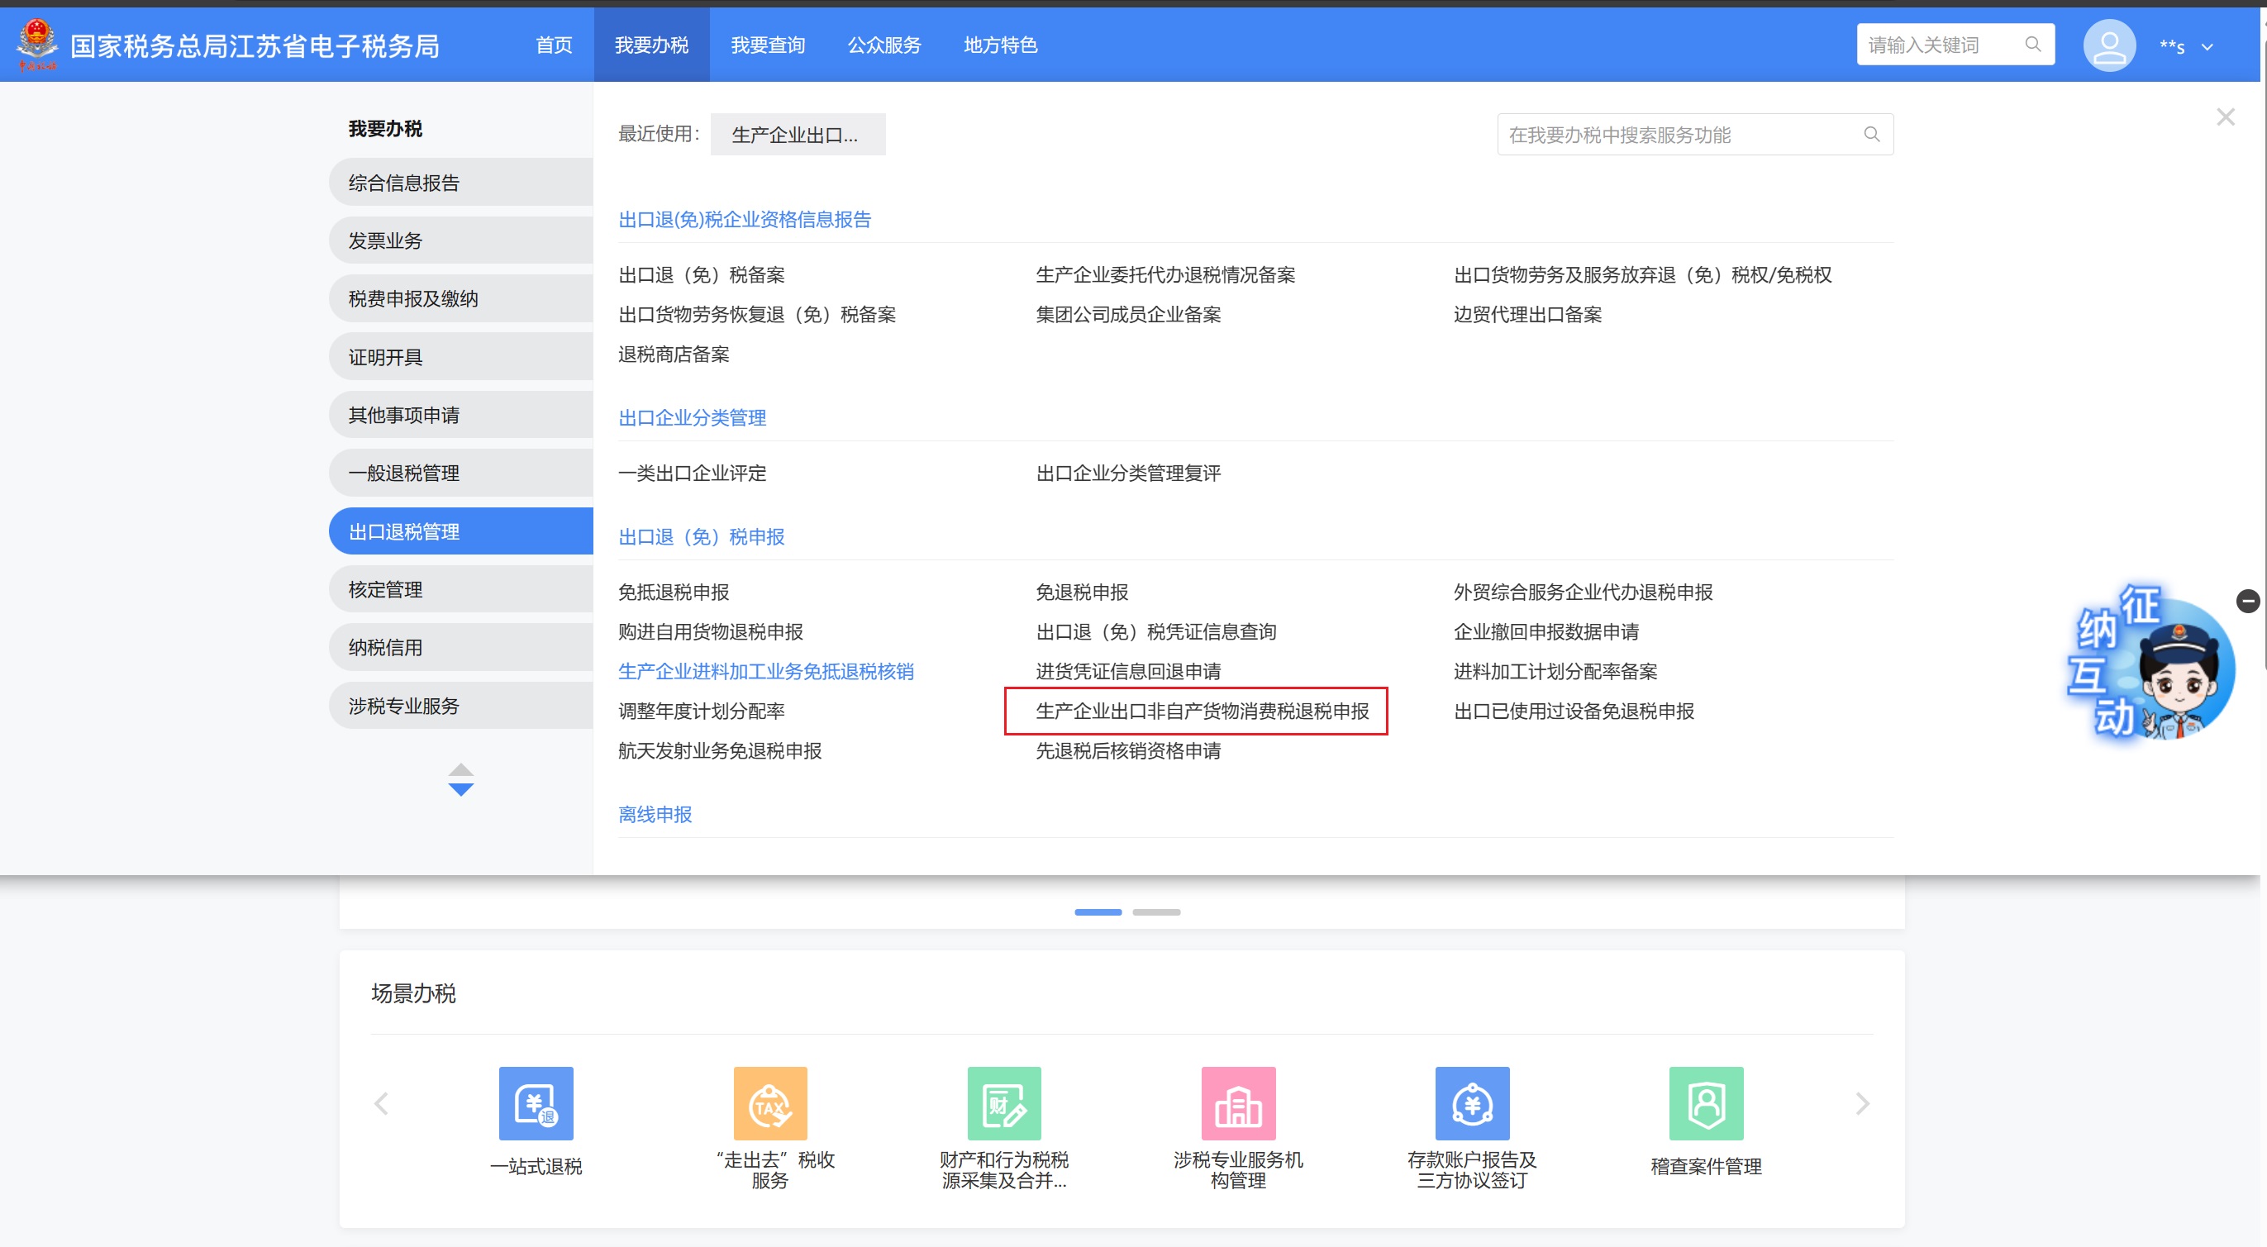This screenshot has width=2267, height=1247.
Task: Switch to the 我要查询 top menu
Action: pyautogui.click(x=768, y=45)
